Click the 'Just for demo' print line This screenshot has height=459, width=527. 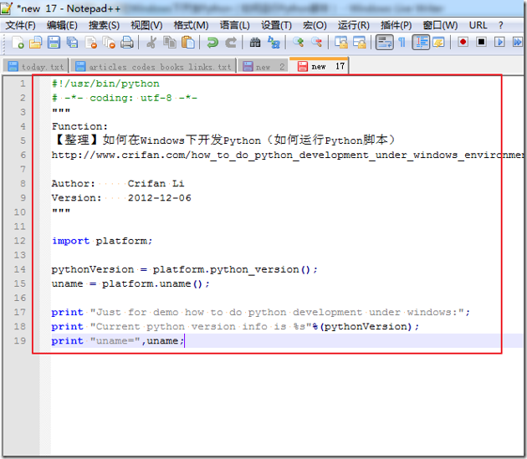coord(260,313)
